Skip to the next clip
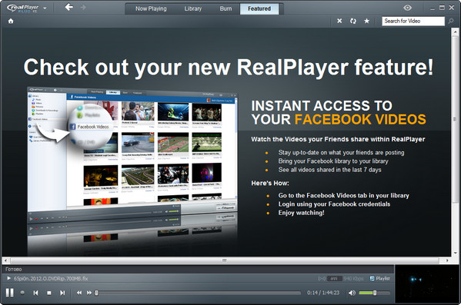The width and height of the screenshot is (461, 305). (x=62, y=293)
